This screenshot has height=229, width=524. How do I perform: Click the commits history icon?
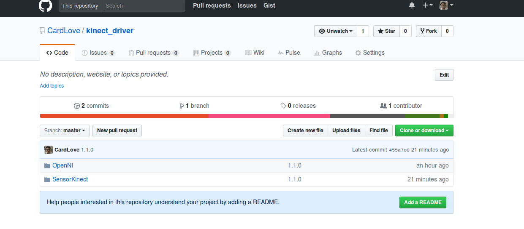(77, 106)
